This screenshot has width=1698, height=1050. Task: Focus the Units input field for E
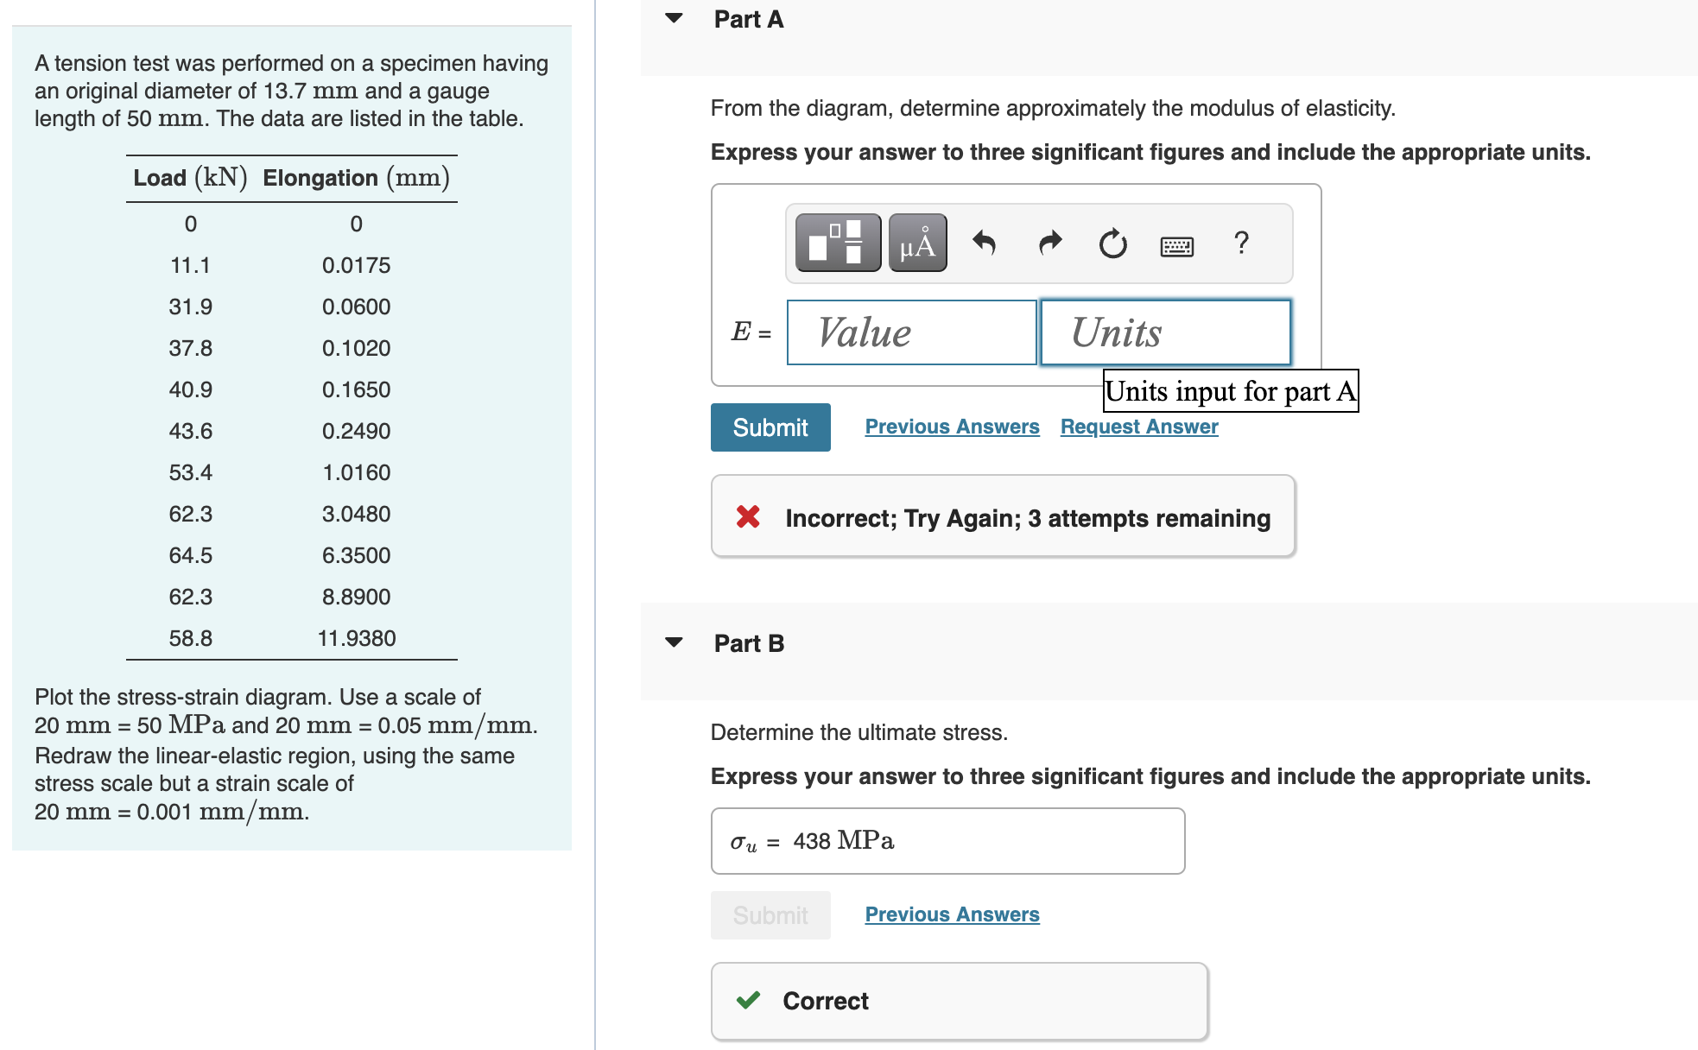(x=1165, y=332)
